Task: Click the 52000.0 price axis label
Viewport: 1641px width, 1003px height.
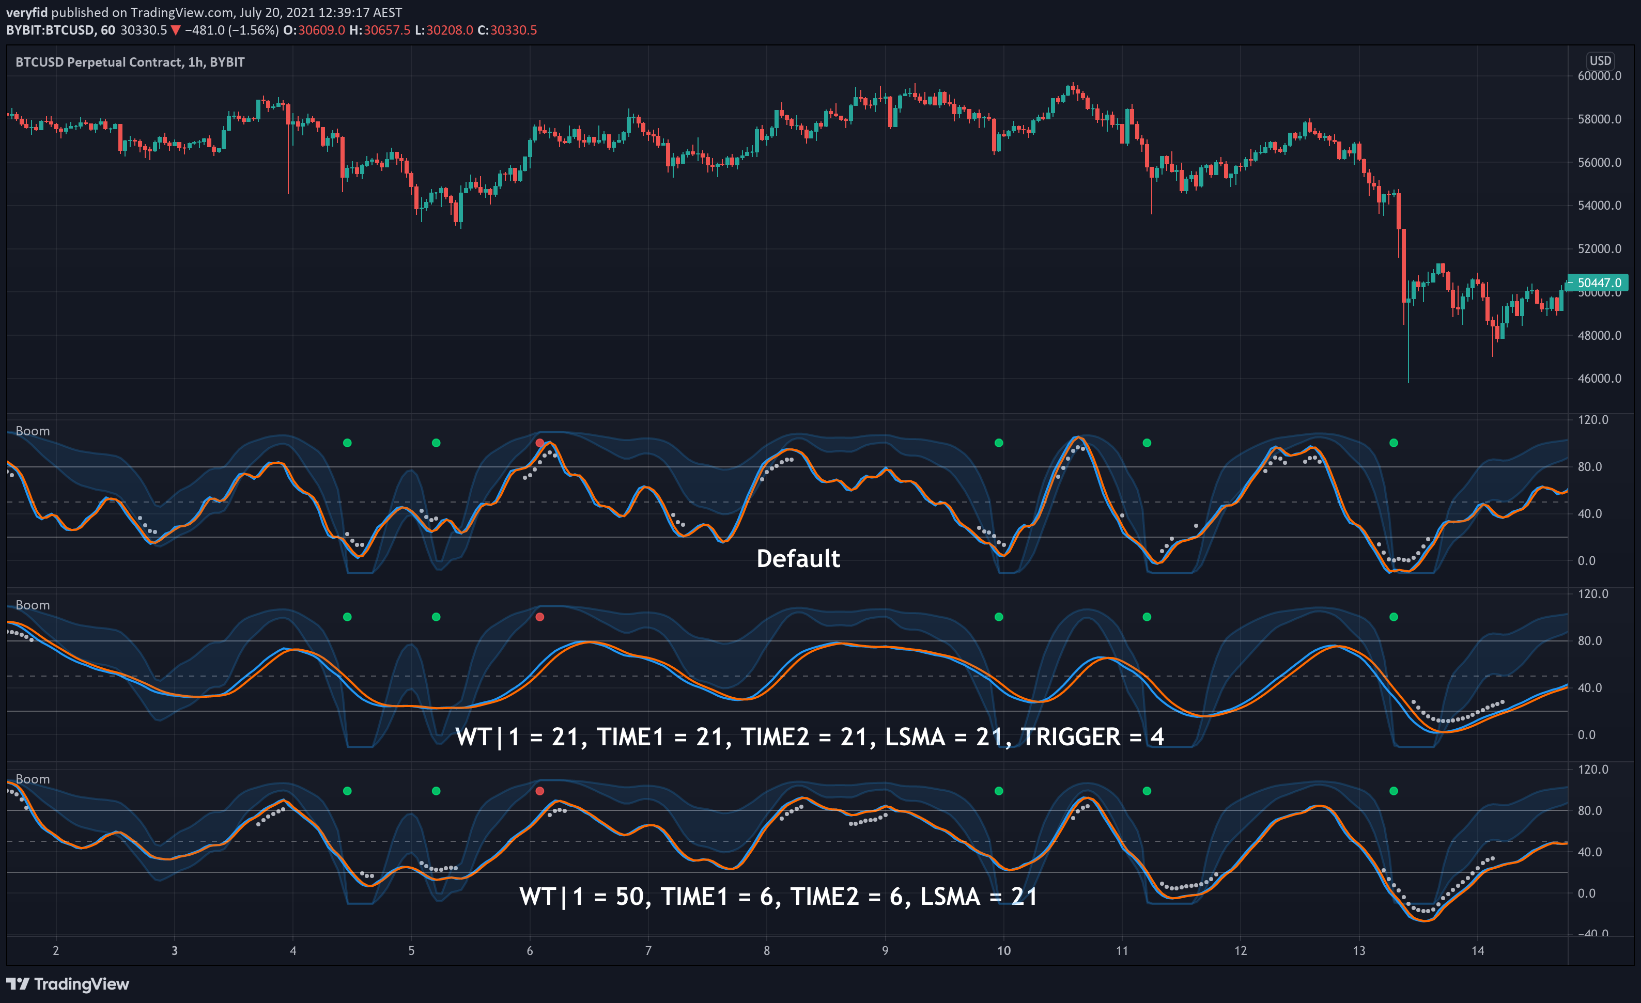Action: tap(1599, 249)
